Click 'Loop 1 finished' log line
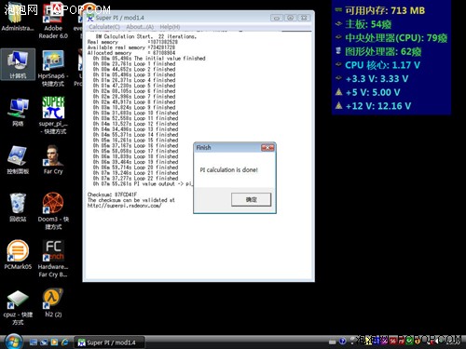 [134, 64]
